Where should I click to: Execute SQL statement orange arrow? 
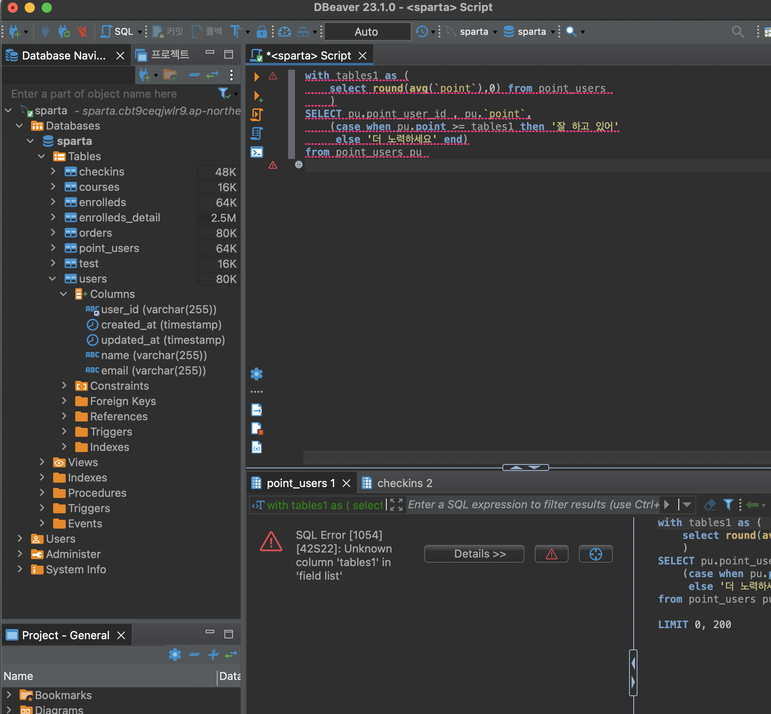point(256,77)
